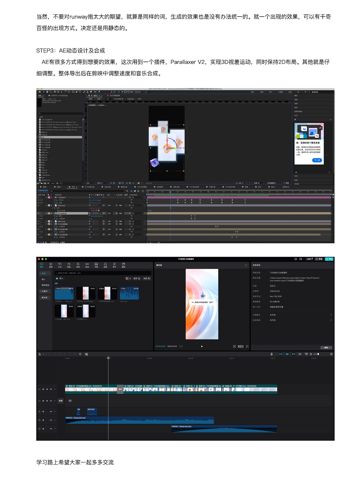Open the 文本 text panel in JianYing
The height and width of the screenshot is (483, 354).
pos(60,265)
